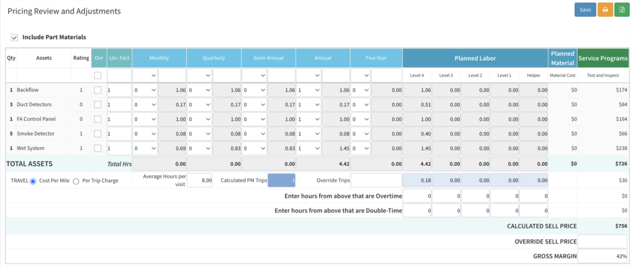The image size is (633, 267).
Task: Open the header row Five Year dropdown
Action: pos(360,75)
